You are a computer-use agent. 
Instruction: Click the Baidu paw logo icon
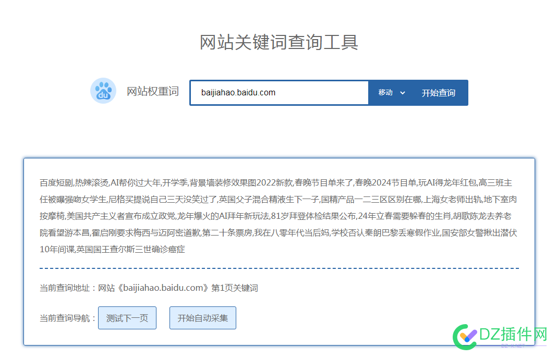coord(103,91)
